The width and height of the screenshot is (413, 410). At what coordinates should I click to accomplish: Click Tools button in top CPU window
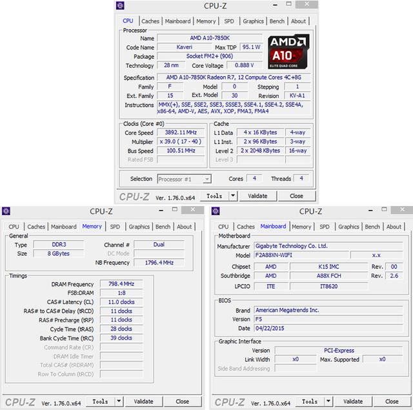tap(214, 196)
